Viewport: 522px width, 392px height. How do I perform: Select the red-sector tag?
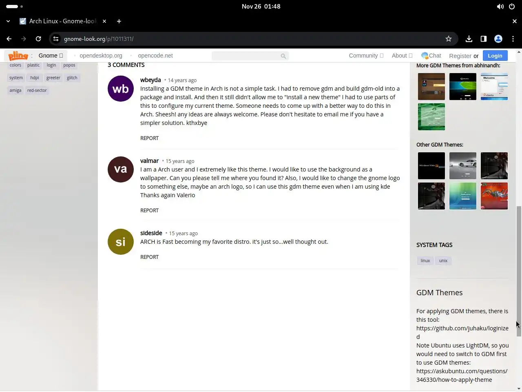pyautogui.click(x=37, y=90)
